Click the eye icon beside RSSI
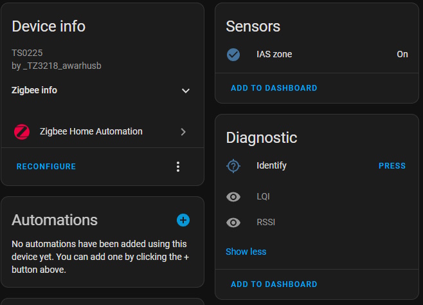Image resolution: width=423 pixels, height=305 pixels. (x=233, y=223)
